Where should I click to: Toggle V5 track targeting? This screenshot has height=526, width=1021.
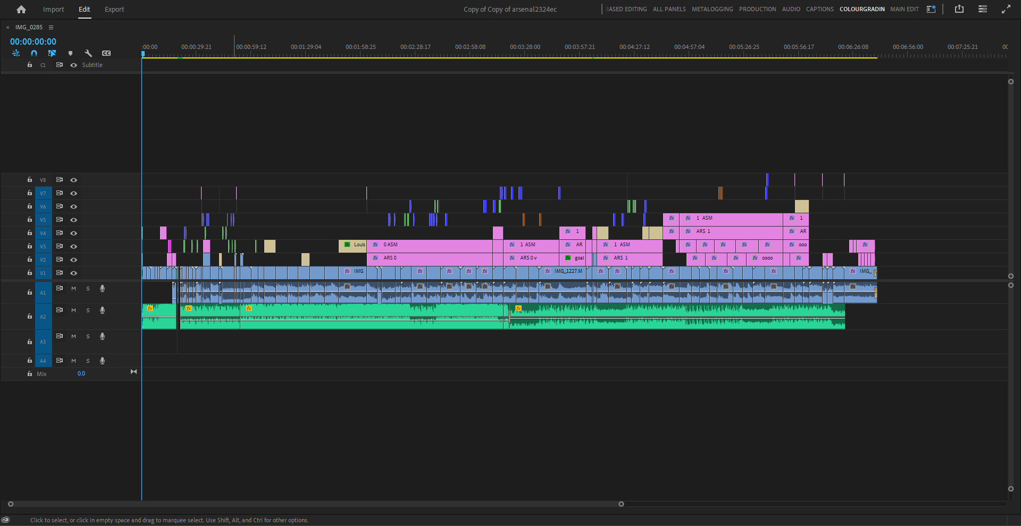(x=43, y=220)
